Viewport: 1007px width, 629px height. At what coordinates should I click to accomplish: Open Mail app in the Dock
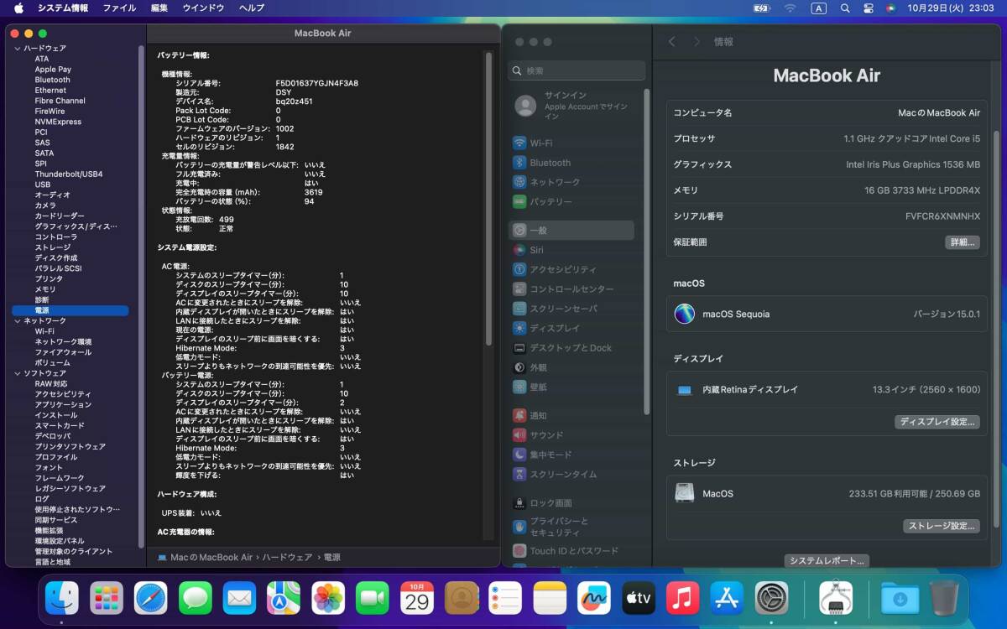pyautogui.click(x=239, y=598)
